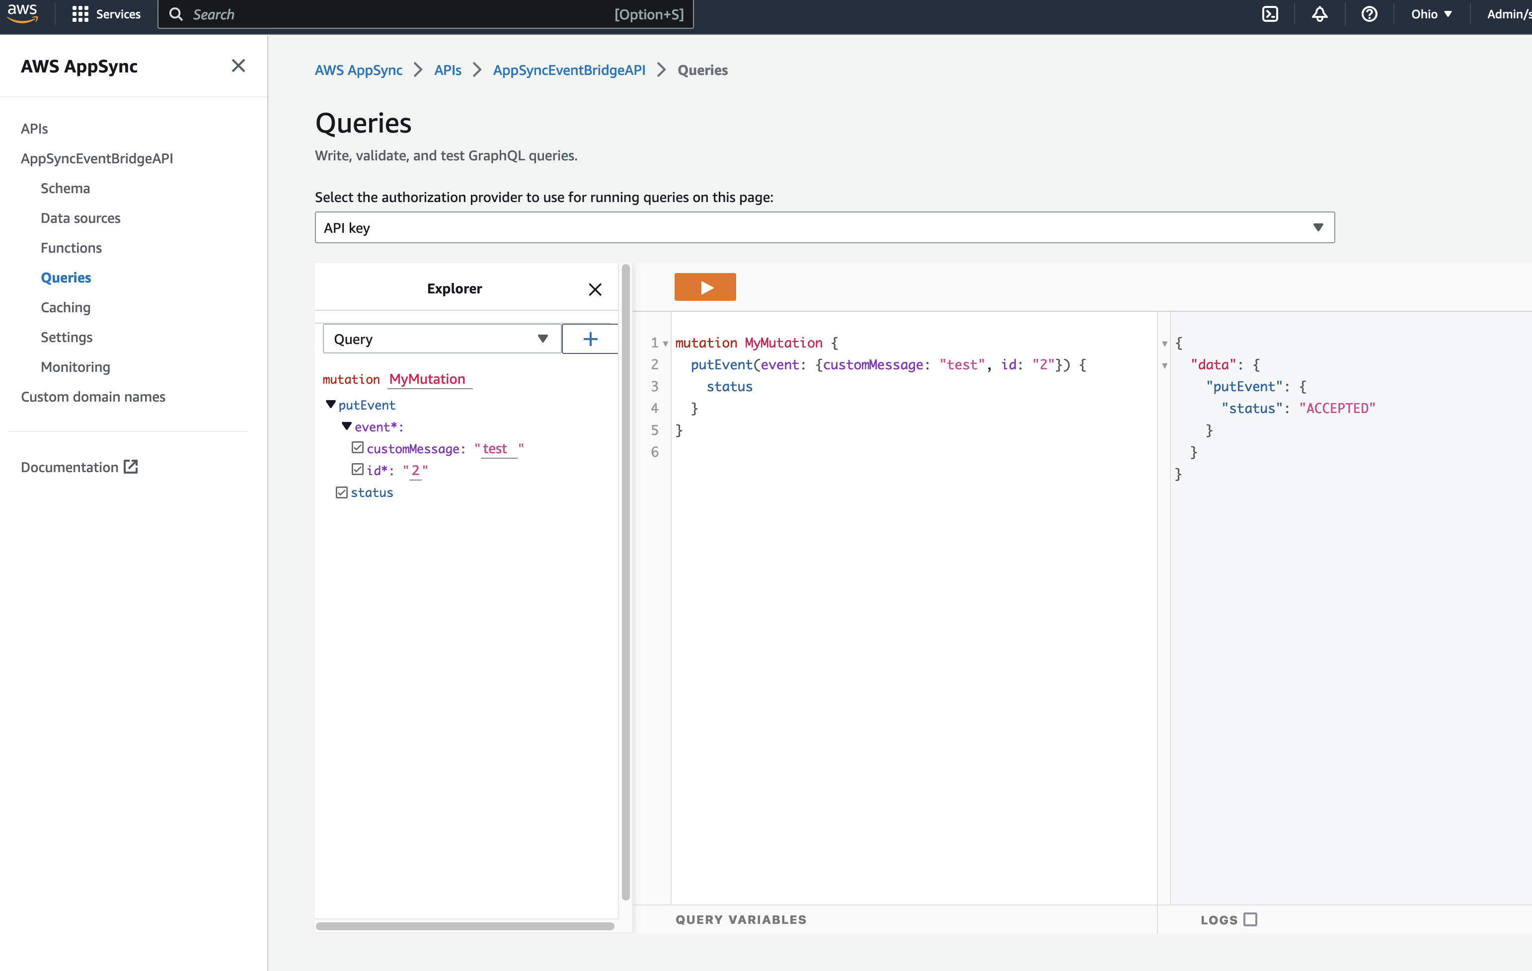Edit the id value 2

coord(415,471)
